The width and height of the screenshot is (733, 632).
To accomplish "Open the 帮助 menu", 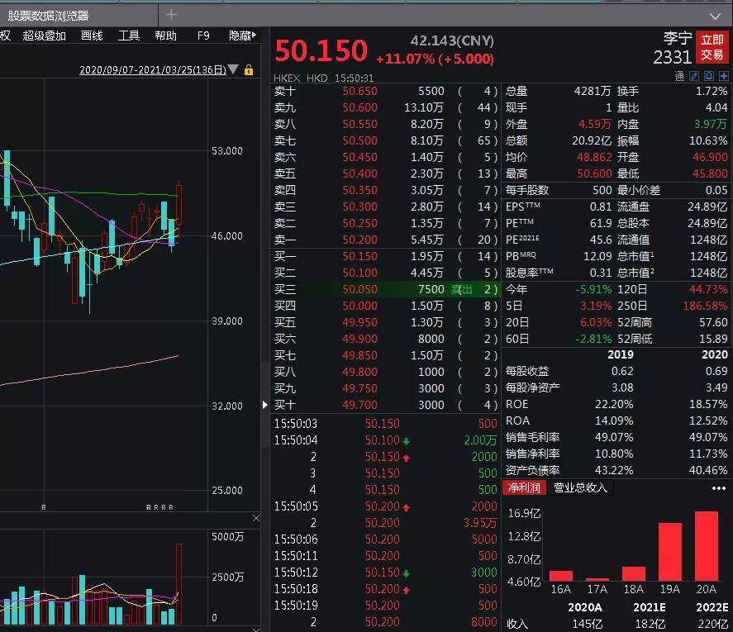I will (x=165, y=36).
